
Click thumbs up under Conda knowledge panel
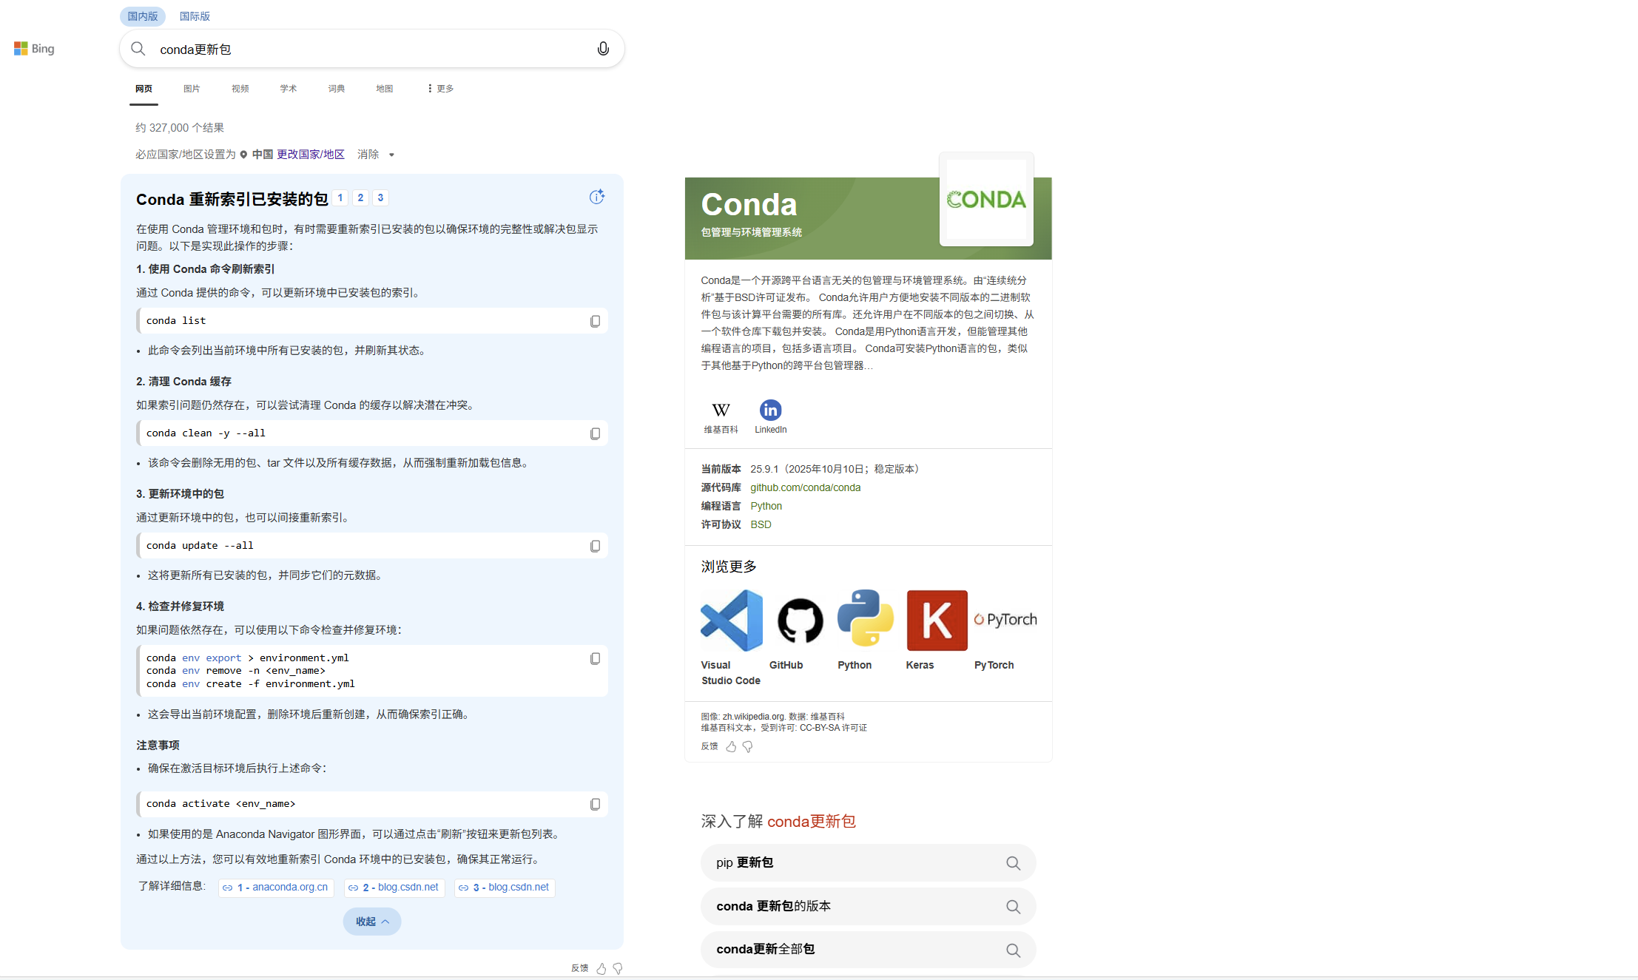(731, 747)
